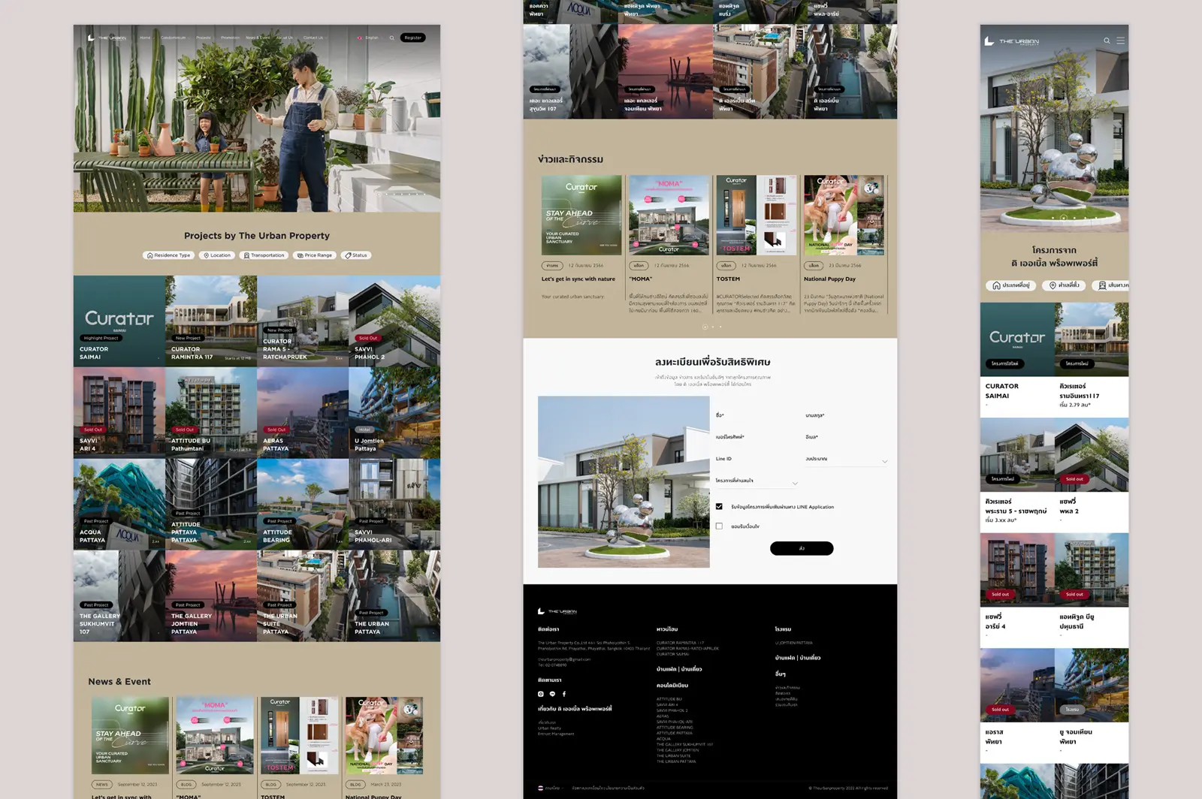Tap the mobile header search icon
Image resolution: width=1202 pixels, height=799 pixels.
click(1107, 41)
